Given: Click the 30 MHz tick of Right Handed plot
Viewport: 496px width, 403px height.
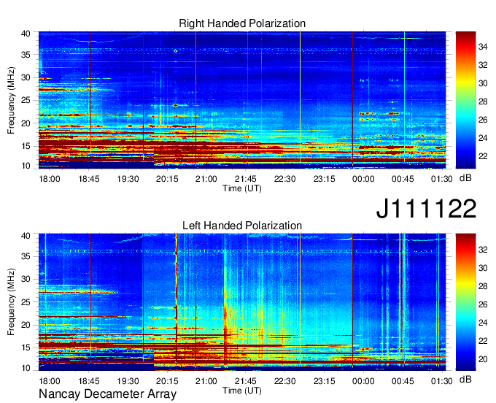Looking at the screenshot, I should [26, 77].
